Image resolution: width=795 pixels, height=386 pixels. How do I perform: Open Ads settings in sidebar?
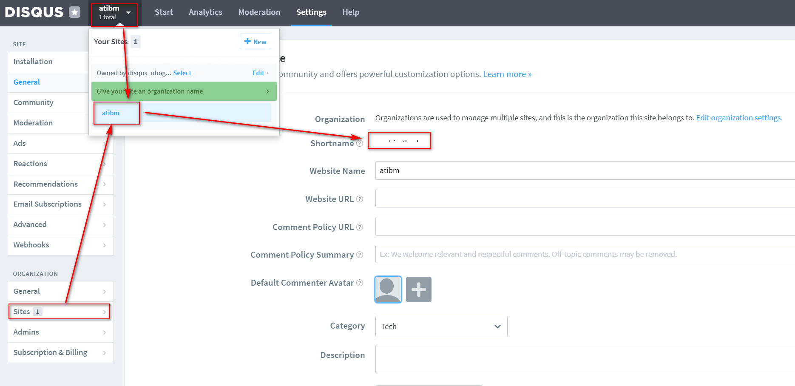(x=61, y=143)
